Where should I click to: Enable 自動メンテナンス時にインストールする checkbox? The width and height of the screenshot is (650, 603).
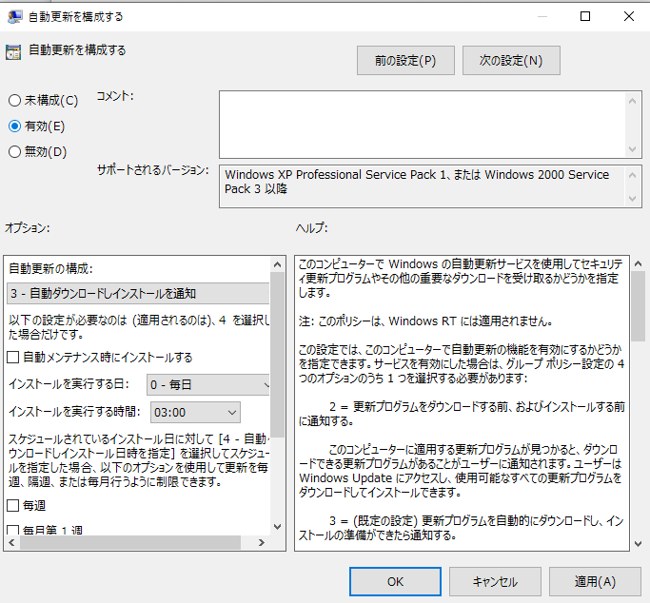click(x=14, y=358)
